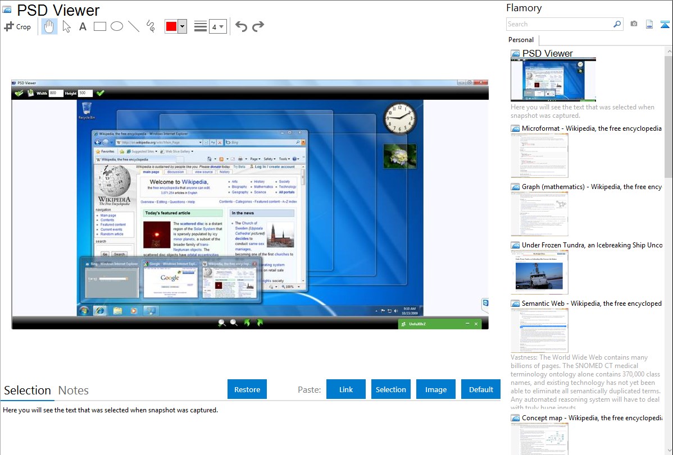The image size is (673, 455).
Task: Click the 'Here you will see the text' selection note
Action: [x=110, y=410]
